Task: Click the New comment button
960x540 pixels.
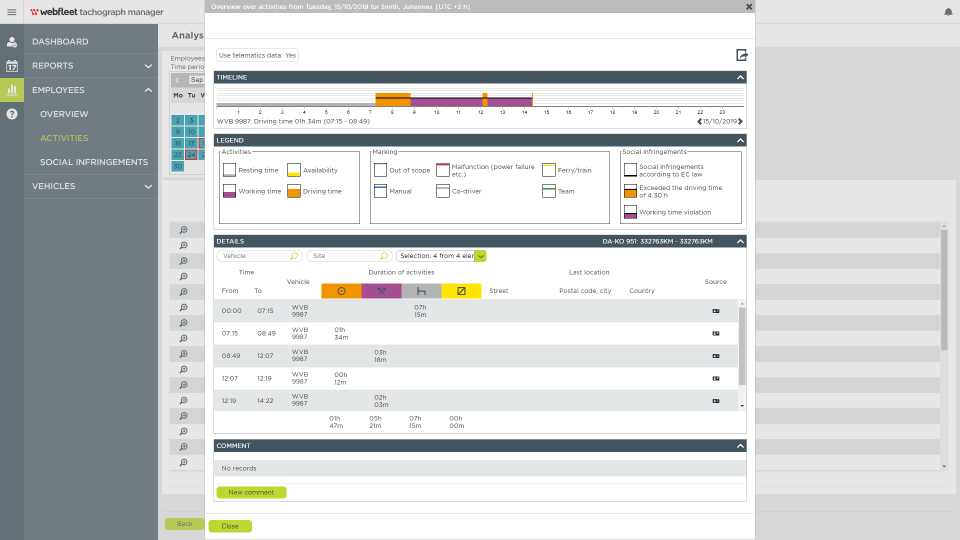Action: click(251, 492)
